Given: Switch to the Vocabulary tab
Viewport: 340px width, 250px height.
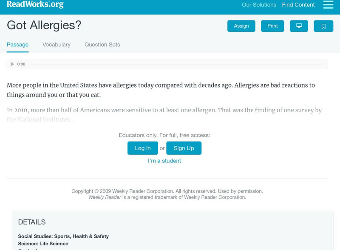Looking at the screenshot, I should (x=57, y=45).
